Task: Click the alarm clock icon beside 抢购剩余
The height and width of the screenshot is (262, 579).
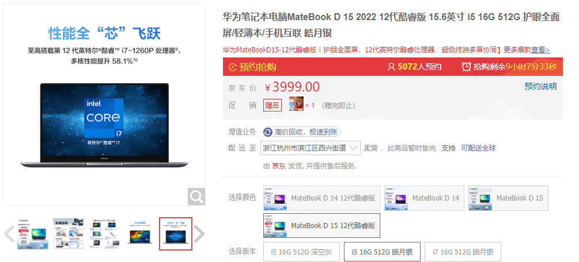Action: pyautogui.click(x=467, y=67)
